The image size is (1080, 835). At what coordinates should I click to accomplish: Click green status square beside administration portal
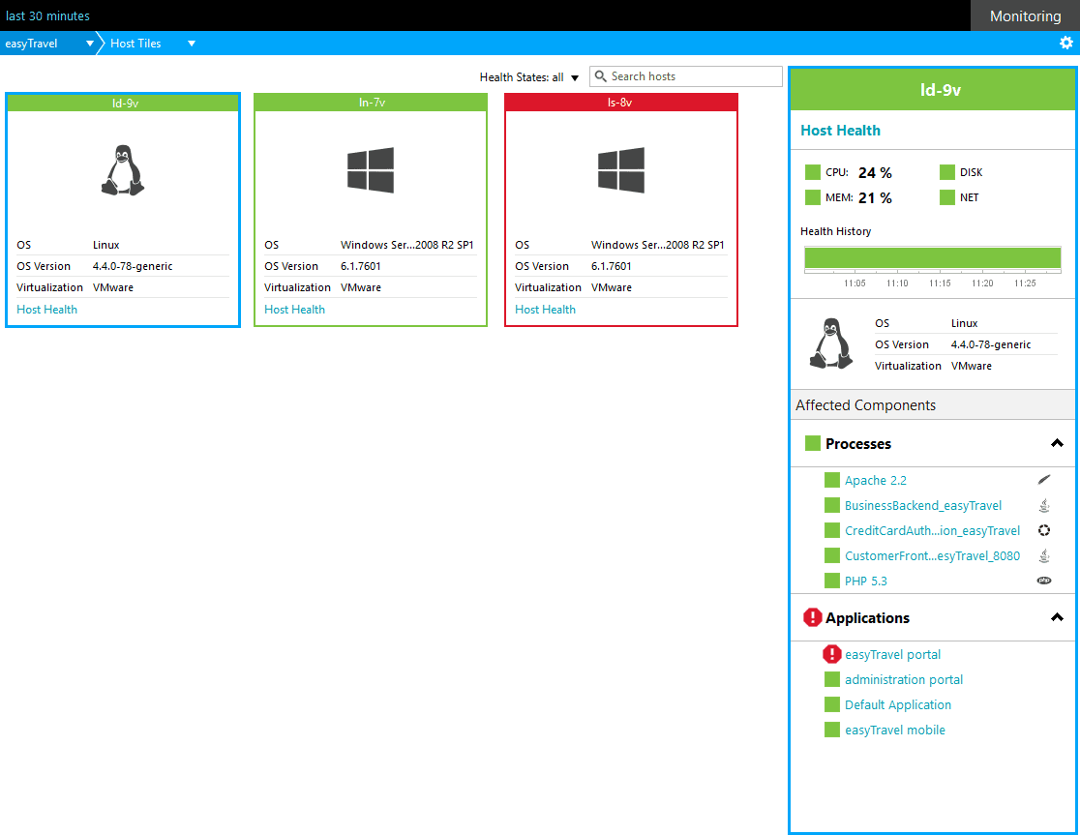832,679
